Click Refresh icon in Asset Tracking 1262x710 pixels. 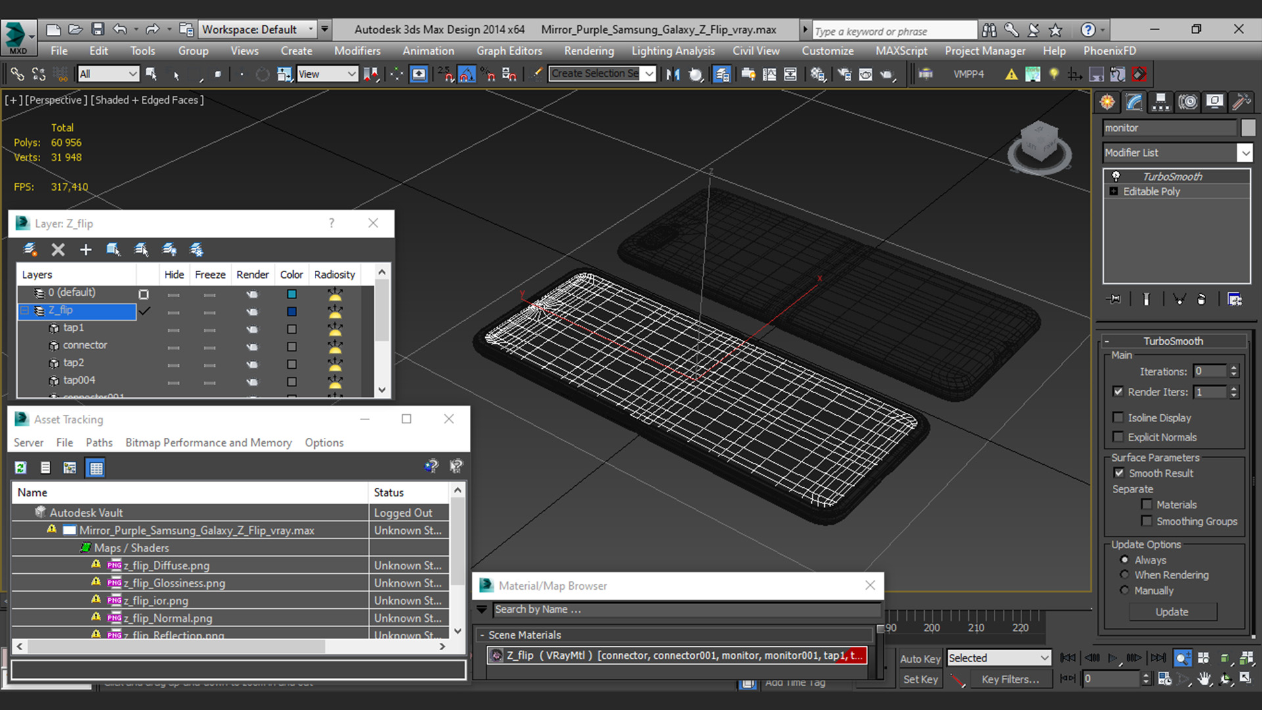pos(21,467)
